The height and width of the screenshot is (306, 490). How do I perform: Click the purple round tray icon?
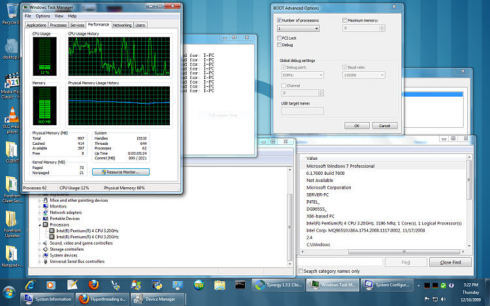(x=451, y=285)
